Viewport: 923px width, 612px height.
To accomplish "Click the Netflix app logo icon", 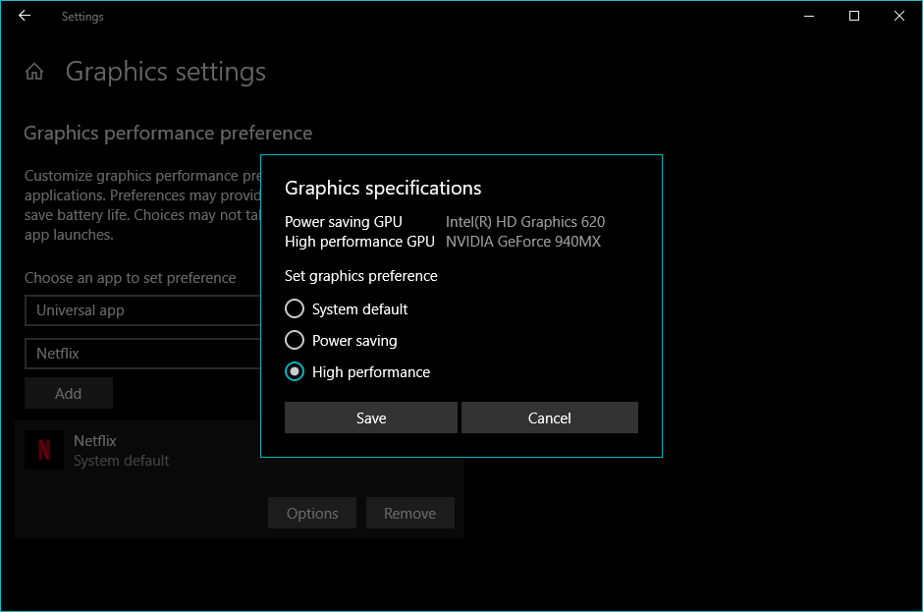I will pos(44,450).
